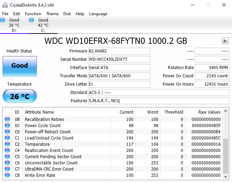The image size is (232, 183).
Task: Click status orb for Power-off Retract Count row
Action: click(x=7, y=132)
